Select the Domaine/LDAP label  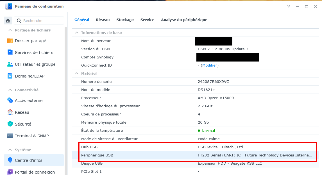coord(30,76)
